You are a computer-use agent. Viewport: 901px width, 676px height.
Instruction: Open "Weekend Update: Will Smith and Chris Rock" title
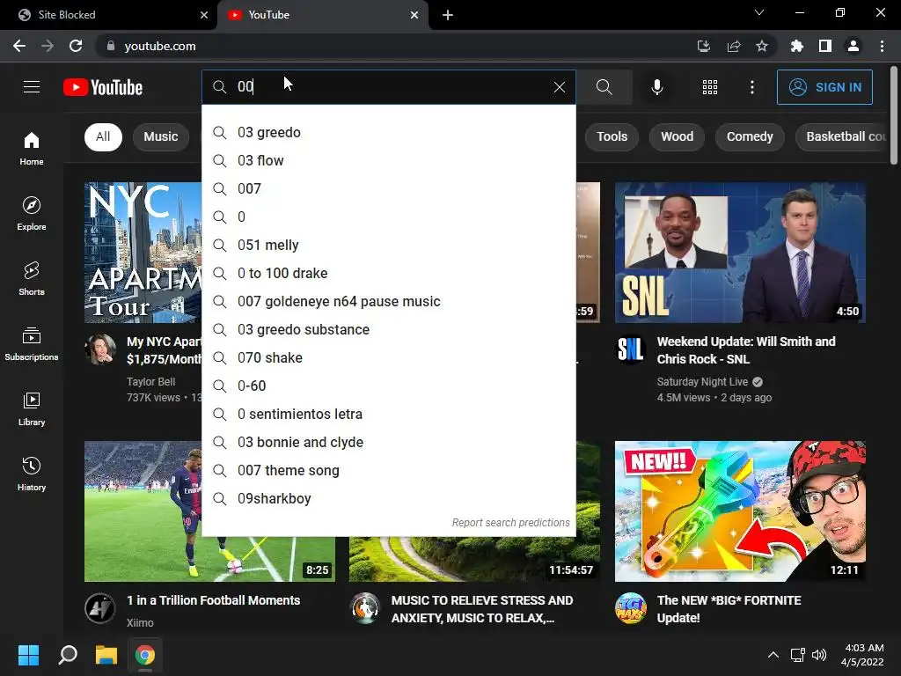(x=746, y=350)
